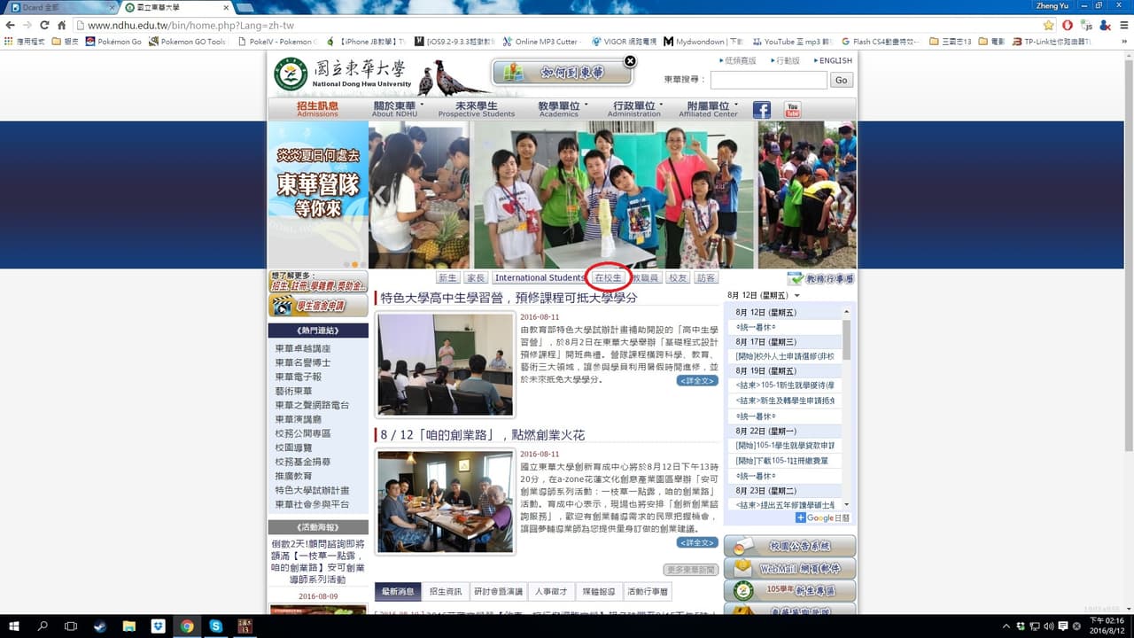
Task: Open the 105學年 新生專區 button
Action: click(790, 590)
